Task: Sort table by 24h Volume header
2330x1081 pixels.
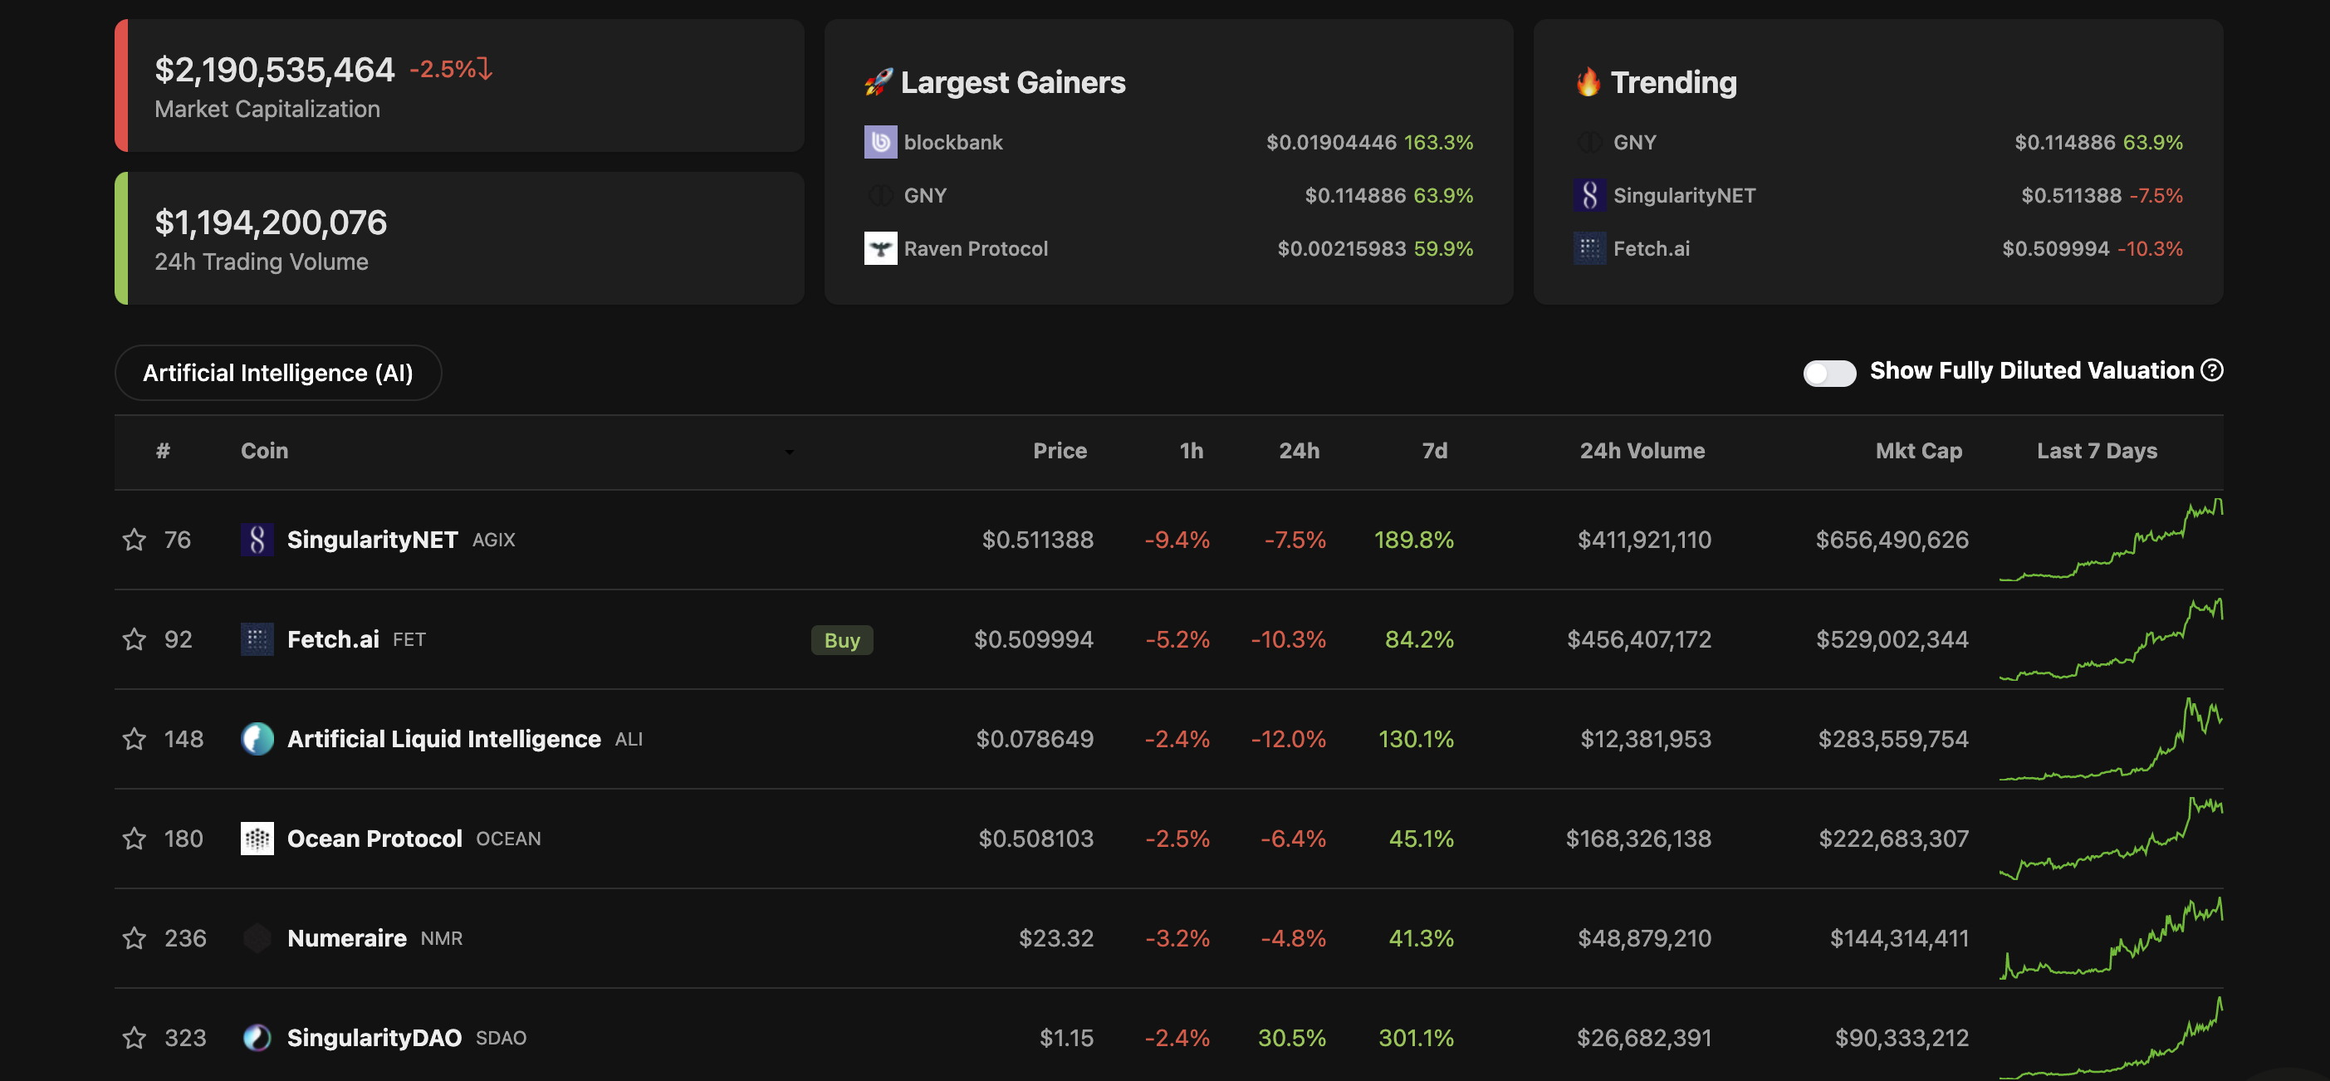Action: tap(1641, 451)
